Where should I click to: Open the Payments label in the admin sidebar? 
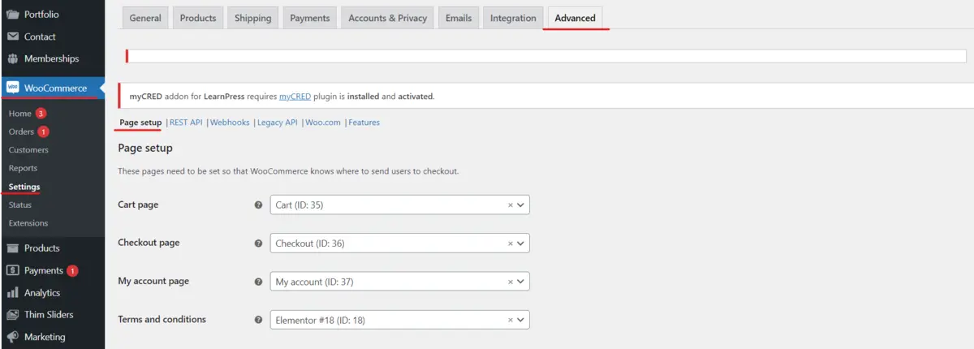[x=44, y=270]
